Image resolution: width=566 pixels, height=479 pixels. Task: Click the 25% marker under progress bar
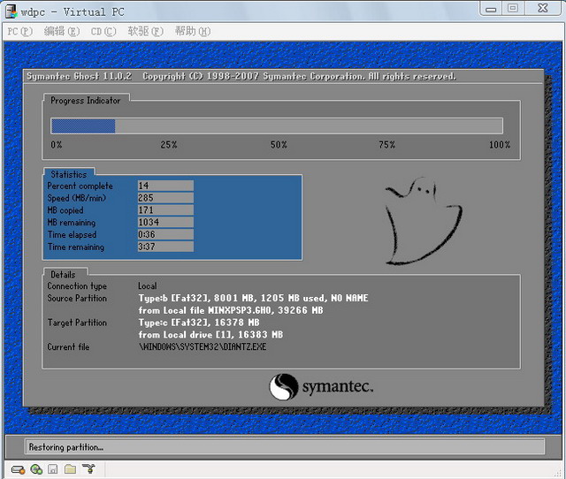pyautogui.click(x=169, y=145)
